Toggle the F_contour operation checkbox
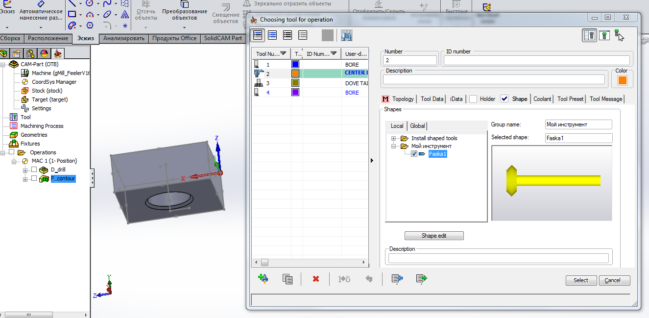The image size is (649, 318). (34, 179)
